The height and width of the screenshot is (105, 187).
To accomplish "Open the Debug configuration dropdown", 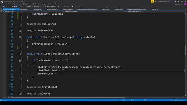I will pyautogui.click(x=30, y=6).
